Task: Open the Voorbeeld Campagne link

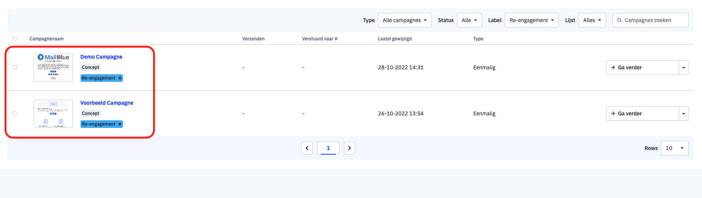Action: click(x=107, y=103)
